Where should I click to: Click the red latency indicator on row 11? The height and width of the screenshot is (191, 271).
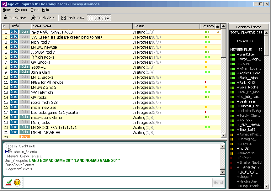tap(206, 82)
